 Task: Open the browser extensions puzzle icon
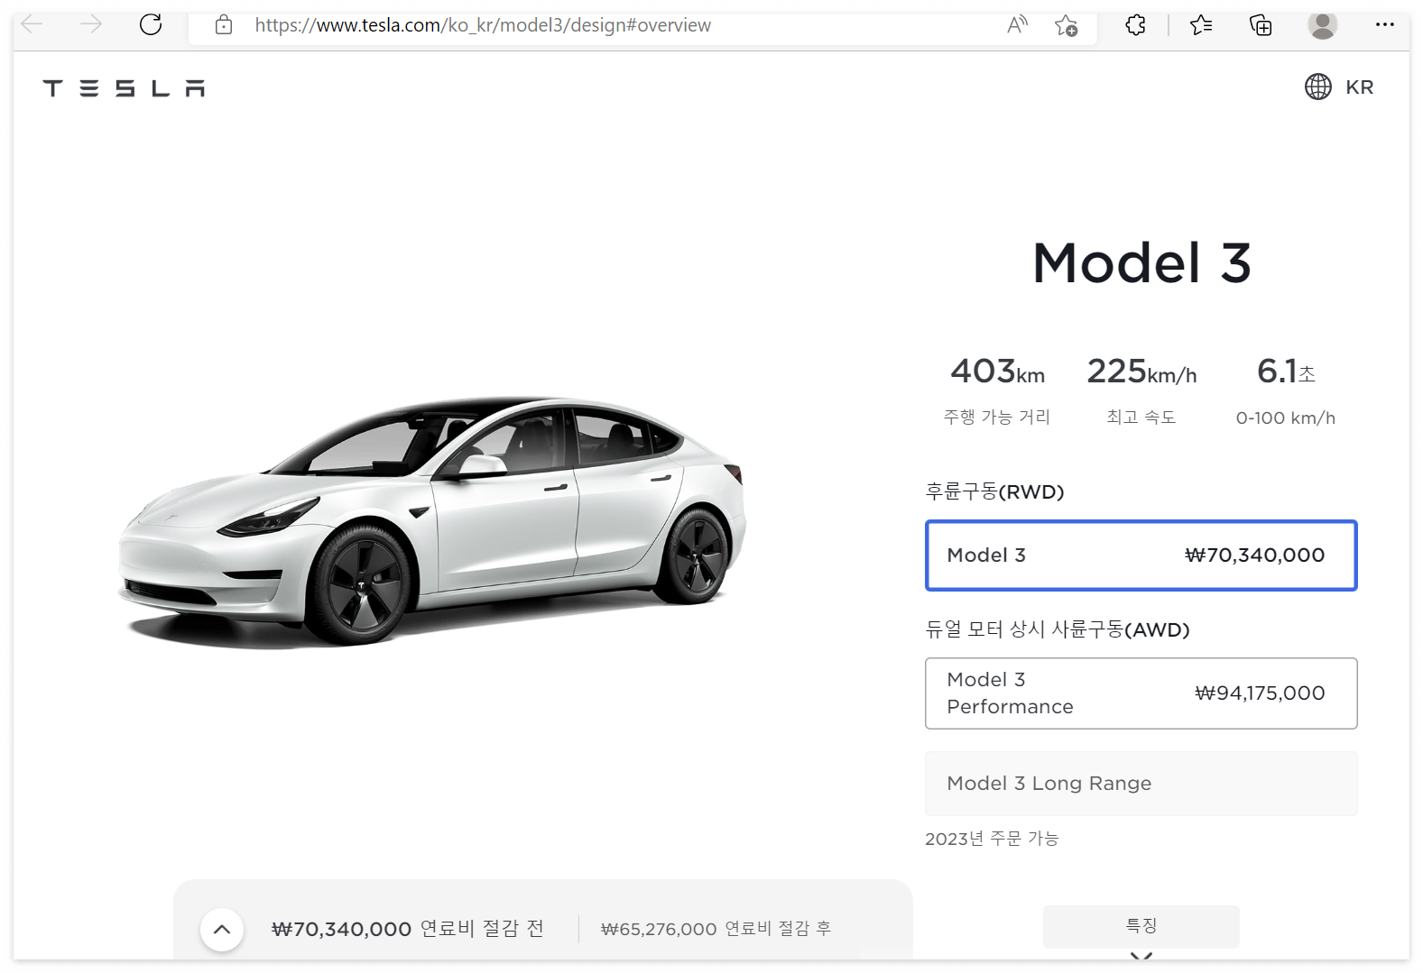click(1136, 25)
